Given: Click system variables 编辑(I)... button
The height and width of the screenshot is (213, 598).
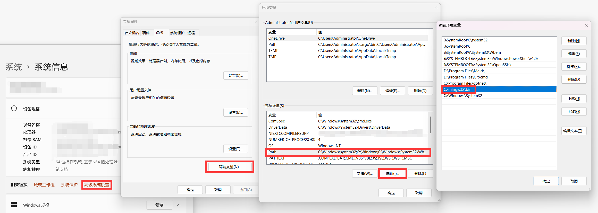Looking at the screenshot, I should point(393,174).
